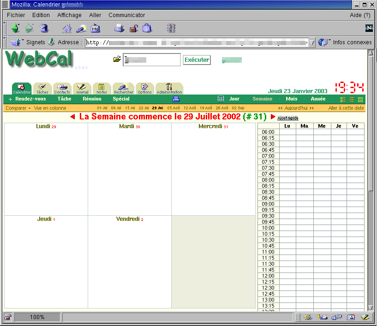Click the page scrollbar down arrow
This screenshot has width=377, height=326.
pos(371,308)
